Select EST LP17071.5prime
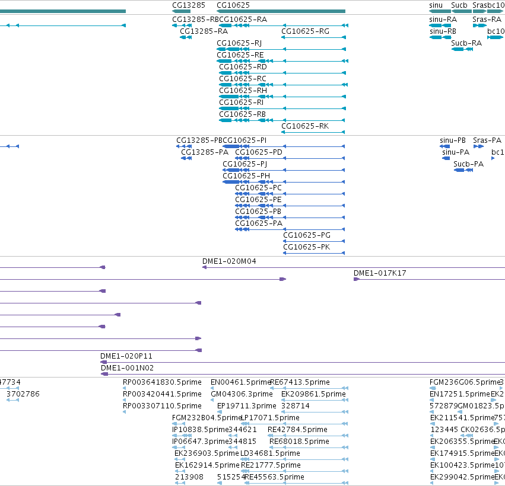 point(270,418)
